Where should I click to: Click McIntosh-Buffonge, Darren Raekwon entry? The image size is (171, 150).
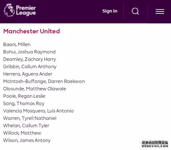click(x=44, y=81)
